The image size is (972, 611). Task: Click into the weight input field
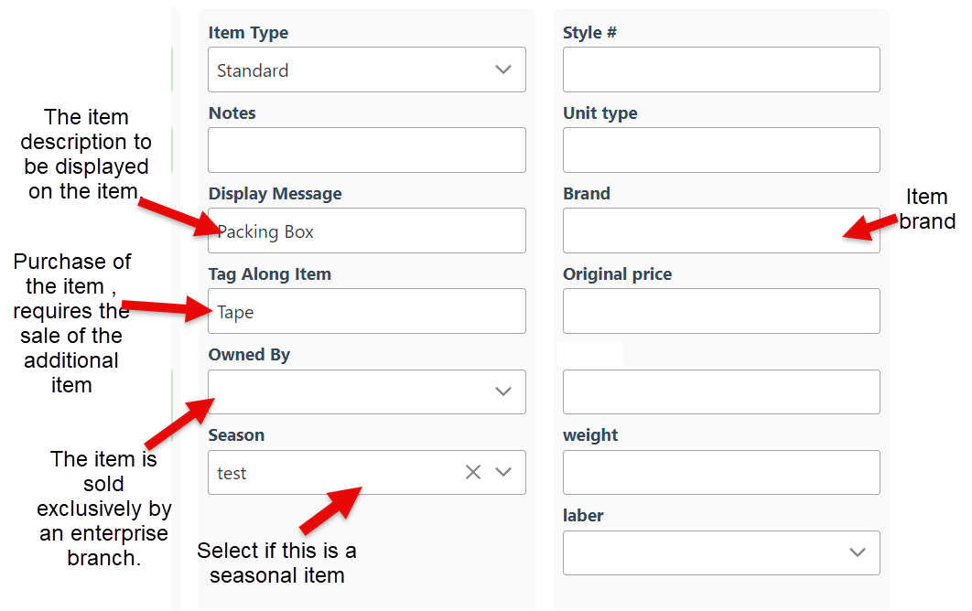coord(720,473)
